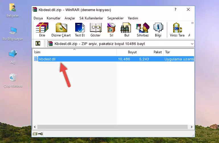Click size value 10,486

click(x=124, y=59)
